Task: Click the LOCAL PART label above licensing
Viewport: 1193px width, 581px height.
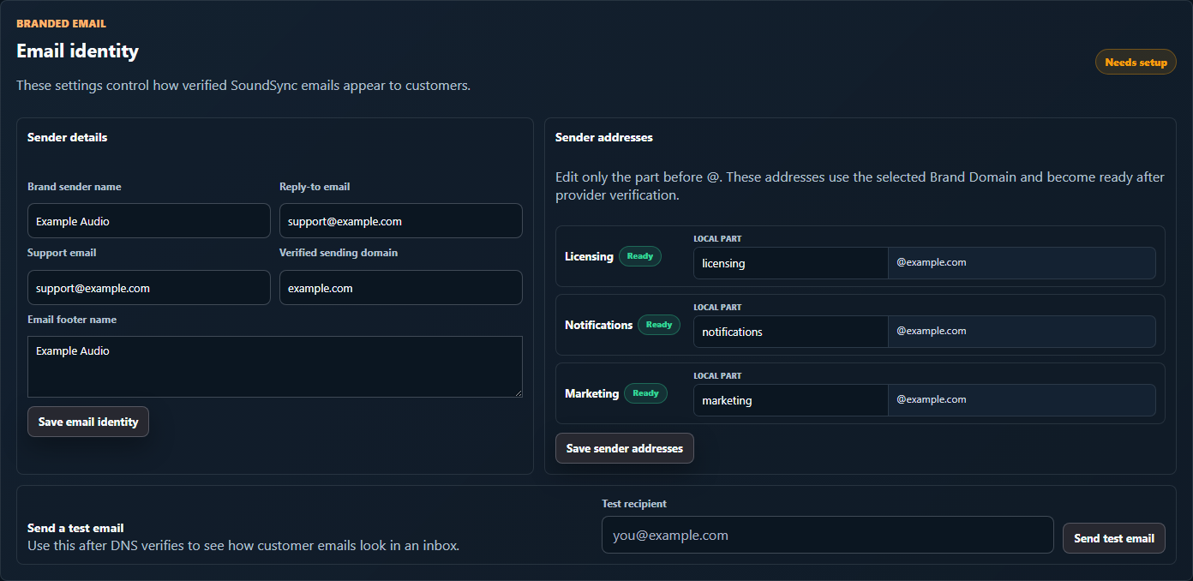Action: [717, 239]
